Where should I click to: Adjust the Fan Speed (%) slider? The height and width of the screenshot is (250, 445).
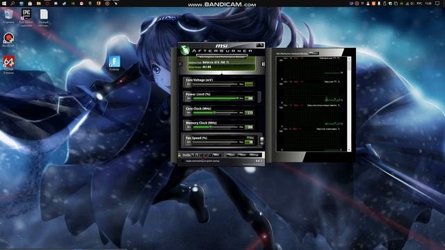coord(215,142)
